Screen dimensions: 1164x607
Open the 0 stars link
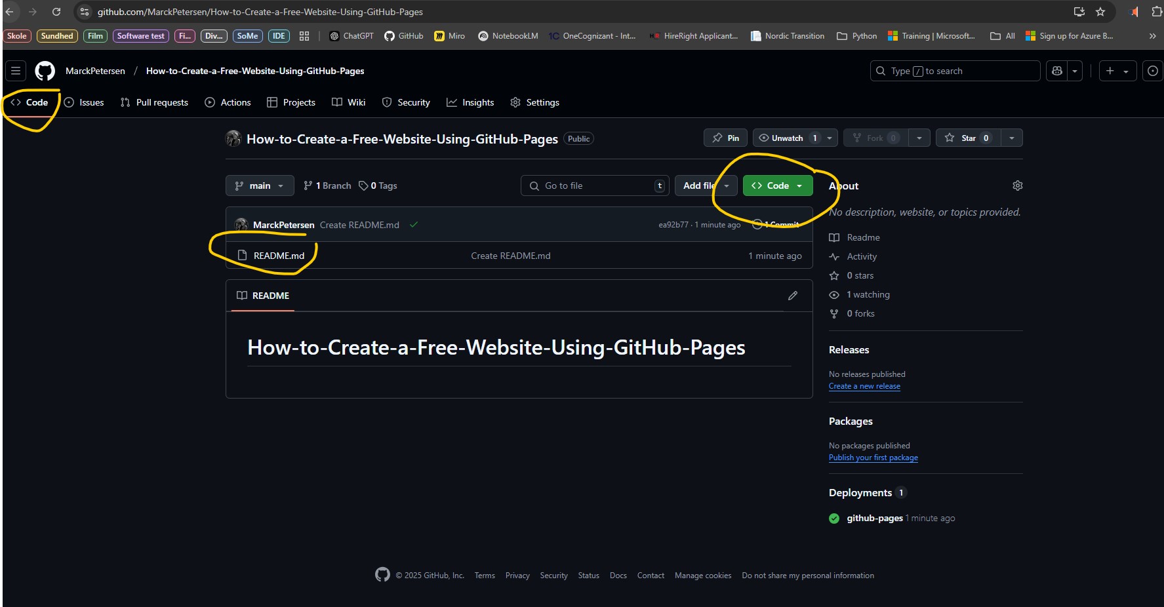point(851,275)
